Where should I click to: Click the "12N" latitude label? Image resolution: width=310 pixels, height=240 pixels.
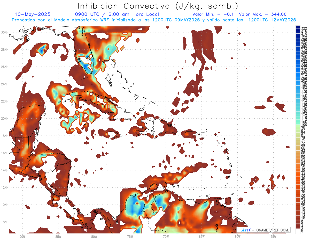coord(4,187)
